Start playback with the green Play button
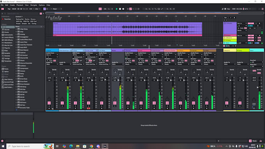 117,9
